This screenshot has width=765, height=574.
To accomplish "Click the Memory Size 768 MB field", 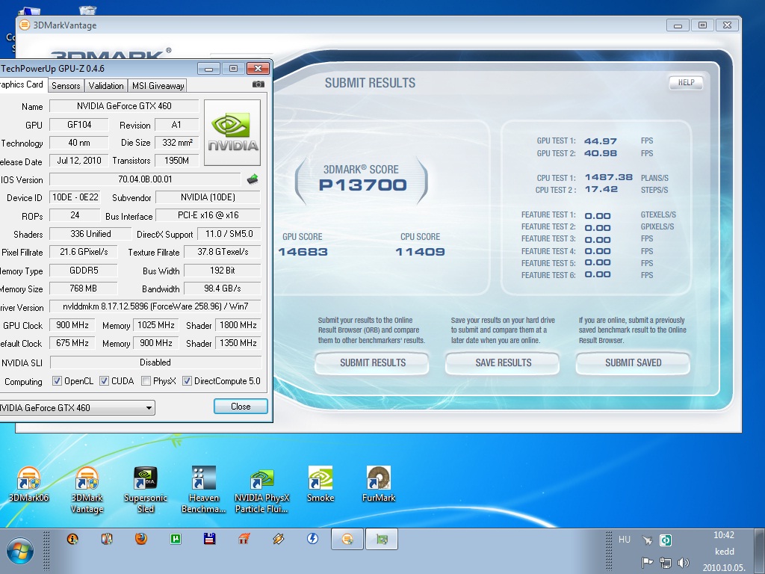I will pos(84,288).
